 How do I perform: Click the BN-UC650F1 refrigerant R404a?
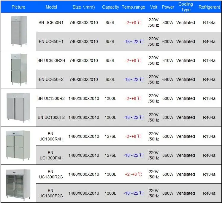(x=209, y=41)
